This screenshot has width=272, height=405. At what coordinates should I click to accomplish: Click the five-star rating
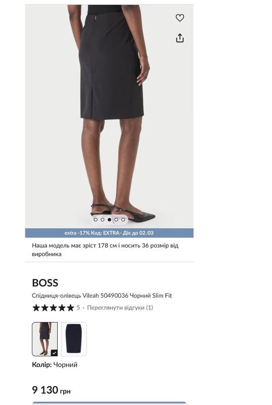[x=53, y=308]
